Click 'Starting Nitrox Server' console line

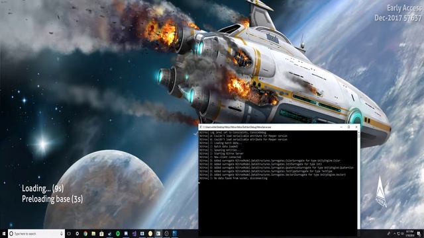(x=221, y=153)
